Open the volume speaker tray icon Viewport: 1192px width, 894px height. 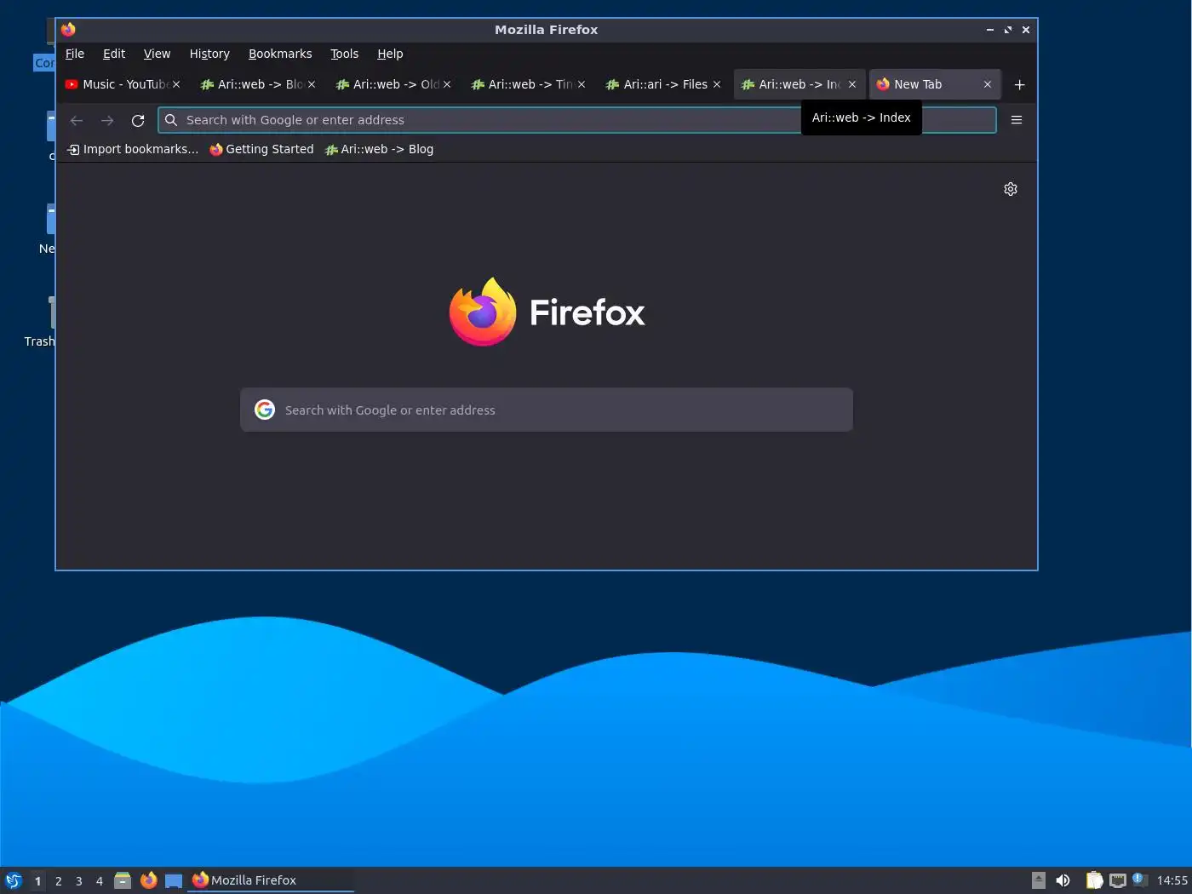1063,880
